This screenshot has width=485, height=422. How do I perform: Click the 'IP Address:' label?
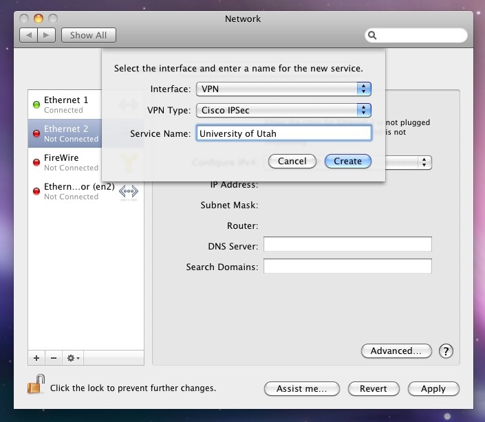click(x=234, y=185)
